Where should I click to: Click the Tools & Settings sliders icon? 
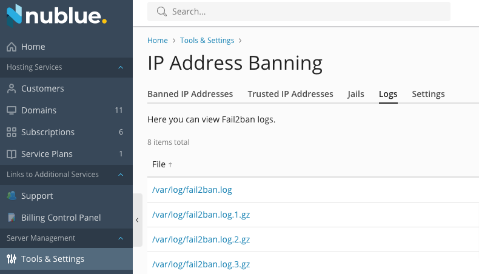tap(12, 259)
